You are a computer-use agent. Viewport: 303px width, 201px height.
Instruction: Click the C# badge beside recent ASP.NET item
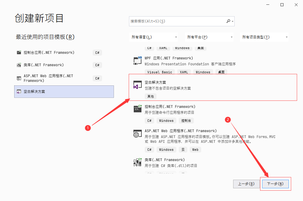[x=97, y=78]
